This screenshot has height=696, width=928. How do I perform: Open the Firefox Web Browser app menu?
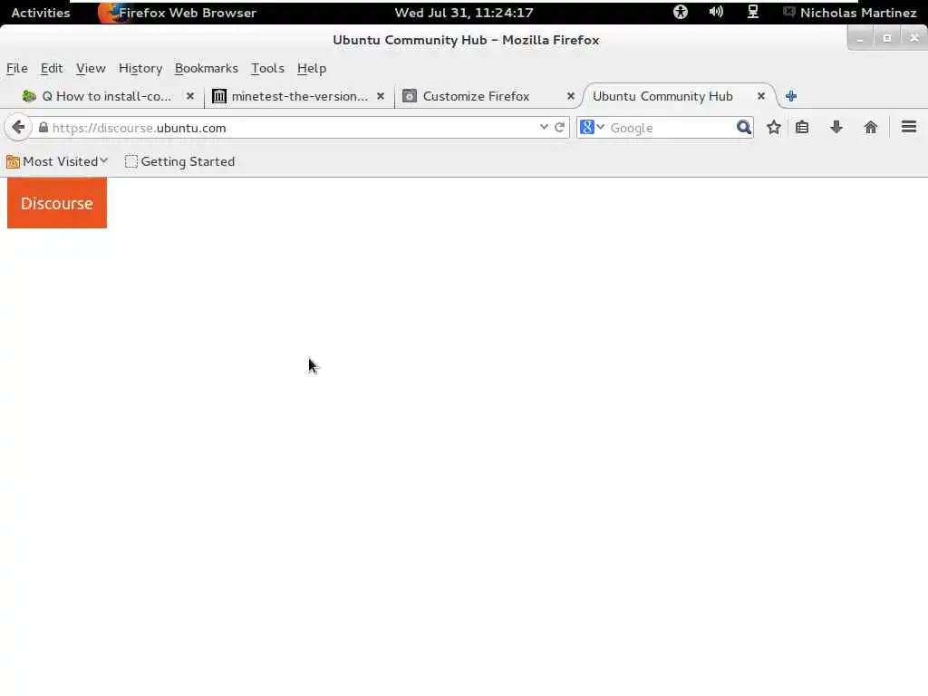coord(179,13)
